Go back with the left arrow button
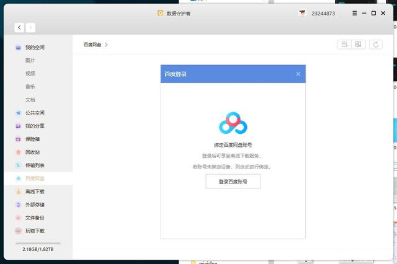Image resolution: width=397 pixels, height=264 pixels. (19, 27)
